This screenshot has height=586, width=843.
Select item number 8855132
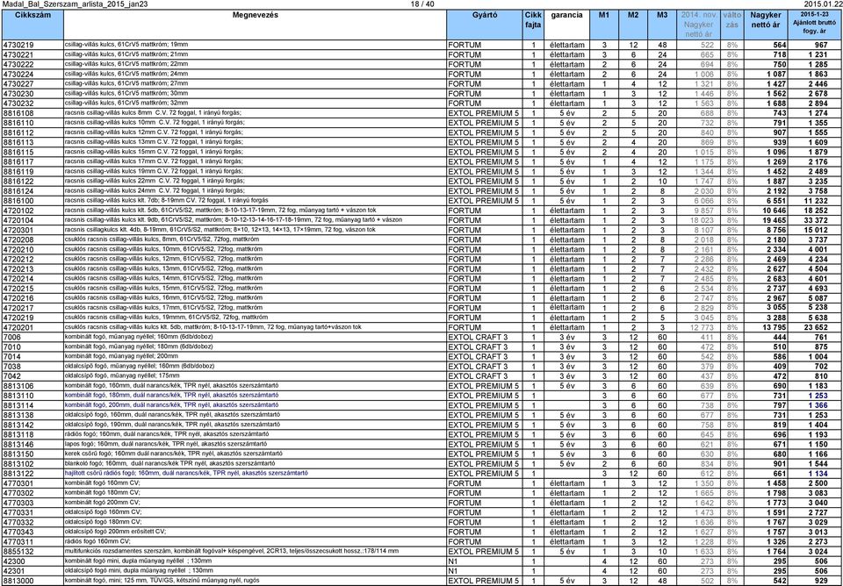coord(18,551)
